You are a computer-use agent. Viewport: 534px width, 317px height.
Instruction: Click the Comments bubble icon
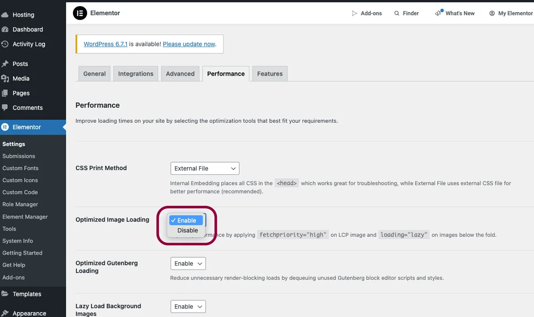[5, 108]
